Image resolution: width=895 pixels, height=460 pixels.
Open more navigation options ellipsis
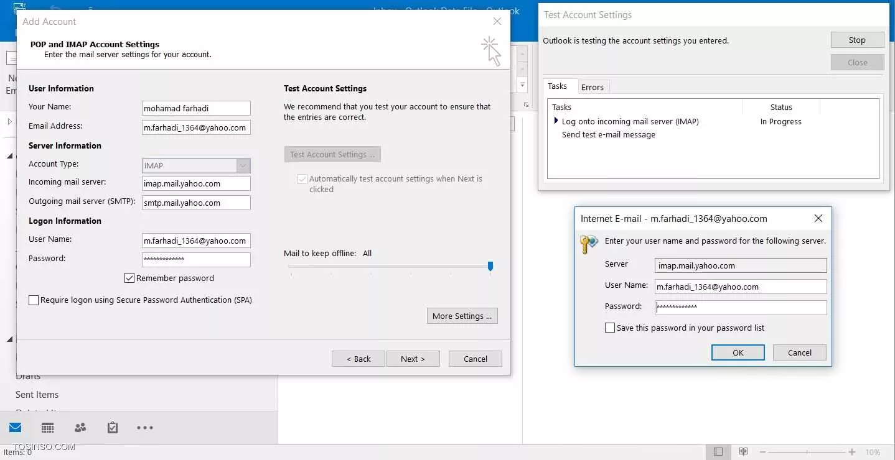coord(144,428)
